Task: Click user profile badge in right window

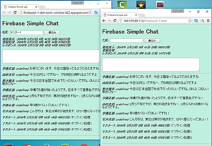Action: [177, 11]
